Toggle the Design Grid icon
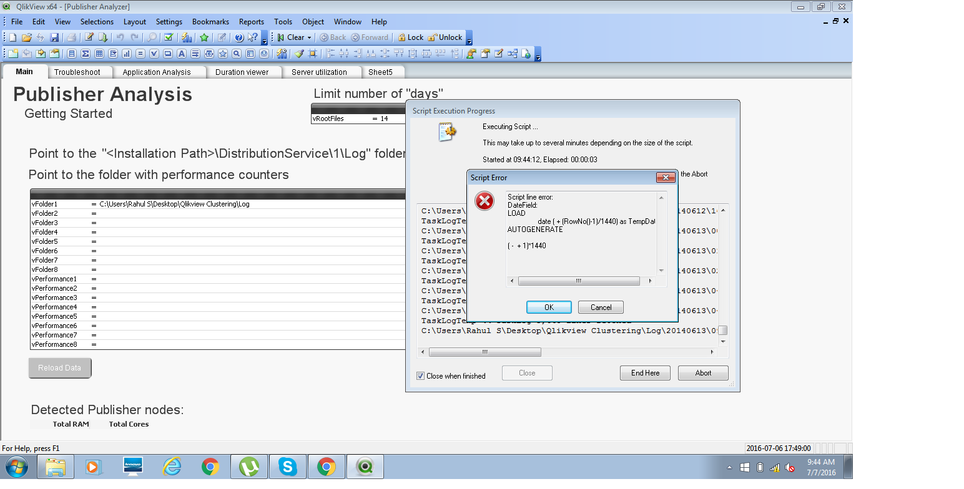964x489 pixels. click(312, 54)
